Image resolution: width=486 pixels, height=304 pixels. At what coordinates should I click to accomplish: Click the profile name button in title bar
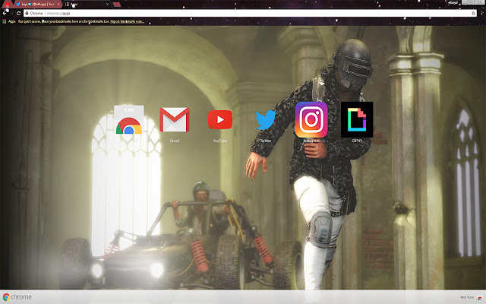tap(453, 2)
